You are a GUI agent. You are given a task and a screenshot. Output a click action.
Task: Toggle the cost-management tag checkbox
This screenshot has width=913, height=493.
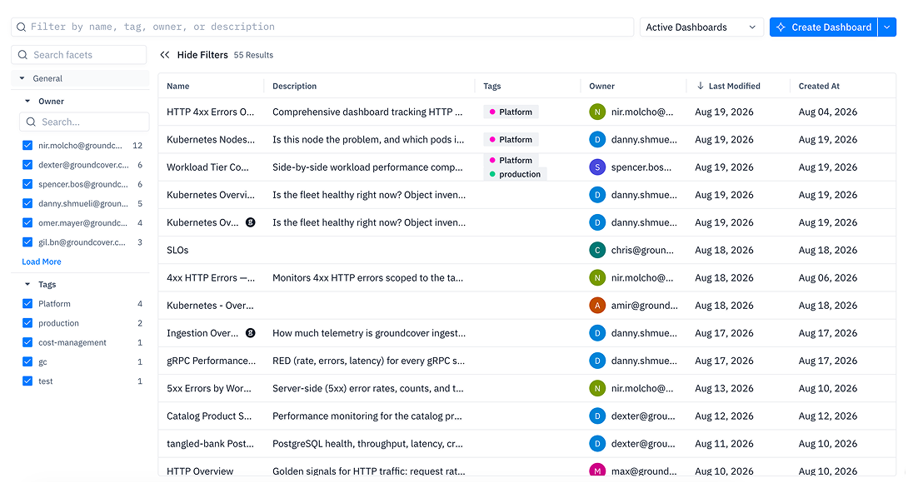tap(27, 342)
